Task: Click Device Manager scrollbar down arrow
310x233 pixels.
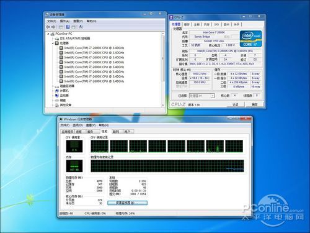Action: (163, 105)
